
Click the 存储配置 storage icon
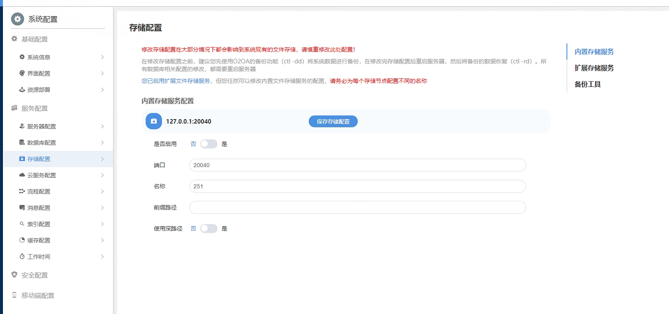[x=22, y=159]
